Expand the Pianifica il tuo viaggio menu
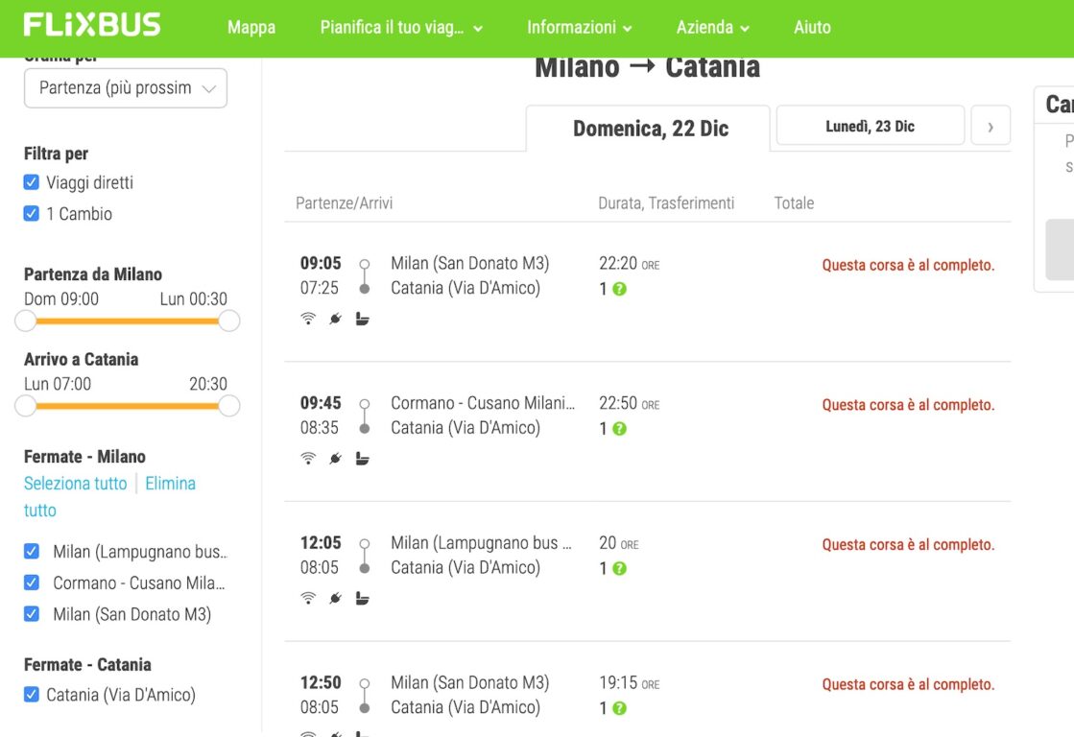The height and width of the screenshot is (737, 1074). [401, 28]
